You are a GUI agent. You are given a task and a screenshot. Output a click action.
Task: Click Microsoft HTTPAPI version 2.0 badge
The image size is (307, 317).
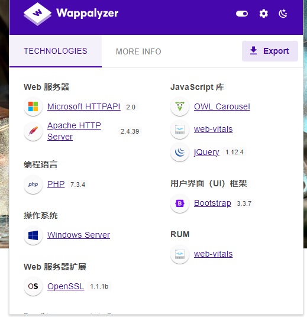(131, 106)
